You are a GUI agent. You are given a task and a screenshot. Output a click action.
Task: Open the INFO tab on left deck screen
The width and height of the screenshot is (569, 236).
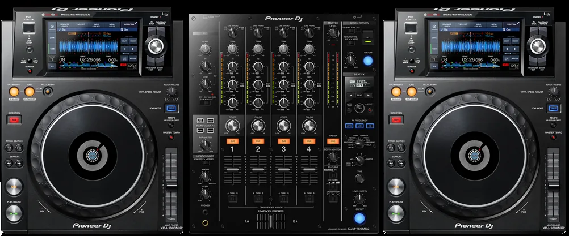(97, 24)
